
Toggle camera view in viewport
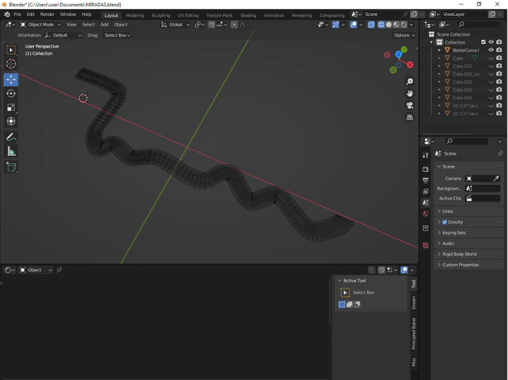(x=410, y=105)
